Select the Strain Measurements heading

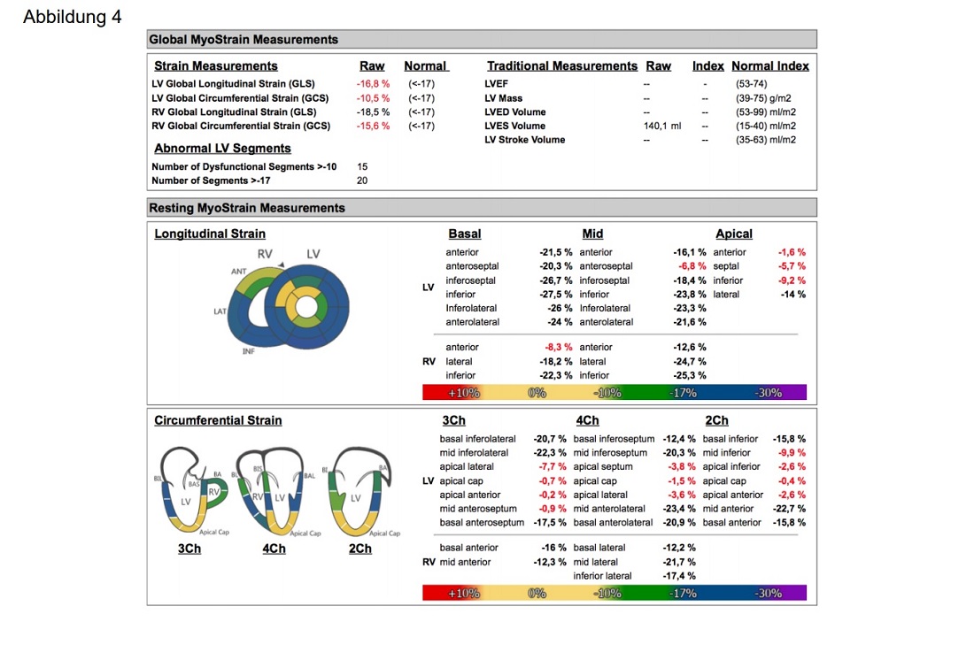216,66
